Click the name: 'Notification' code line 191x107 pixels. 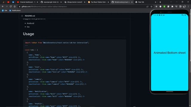pyautogui.click(x=38, y=91)
